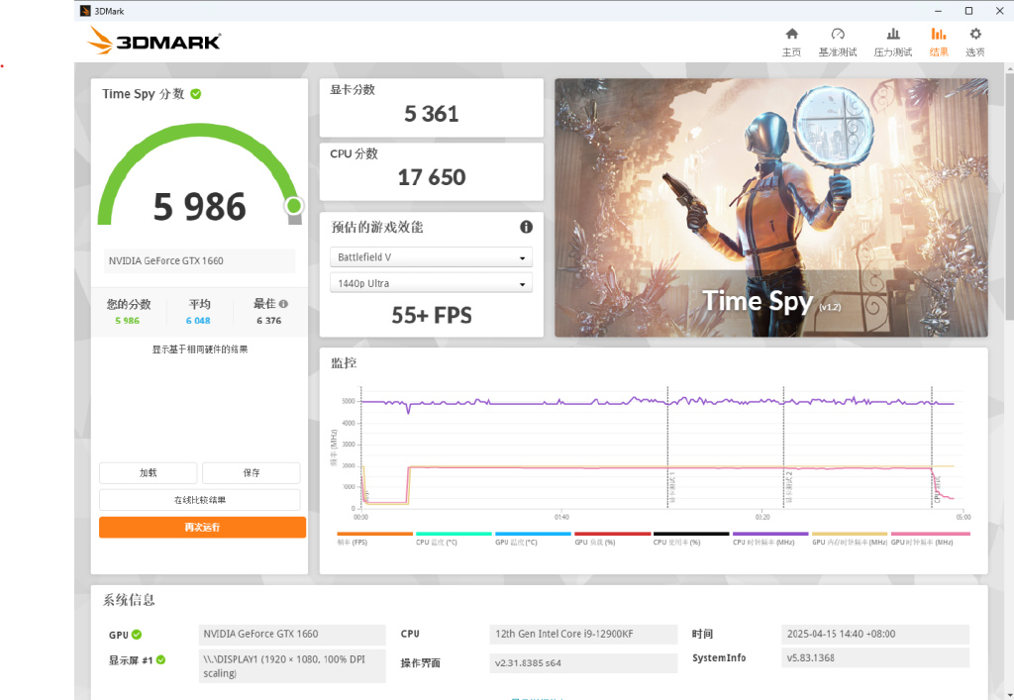Open the Battlefield V game dropdown

pos(431,257)
